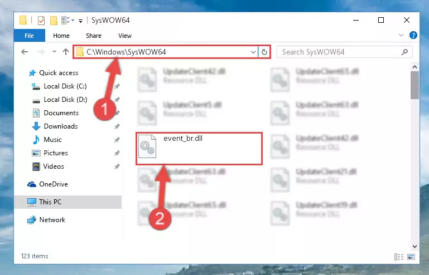The width and height of the screenshot is (429, 275).
Task: Minimize the SysWOW64 window
Action: [x=356, y=20]
